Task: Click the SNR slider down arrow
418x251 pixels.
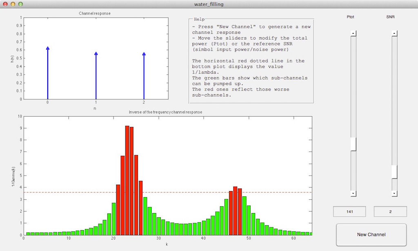Action: tap(394, 194)
